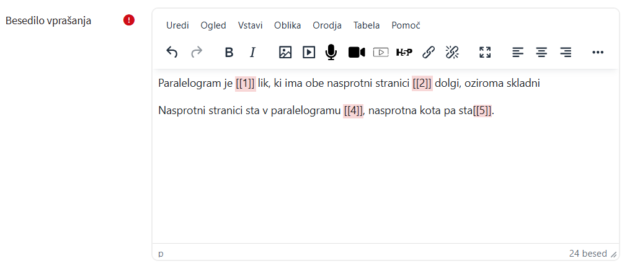Toggle italic formatting
This screenshot has width=627, height=266.
pos(252,53)
